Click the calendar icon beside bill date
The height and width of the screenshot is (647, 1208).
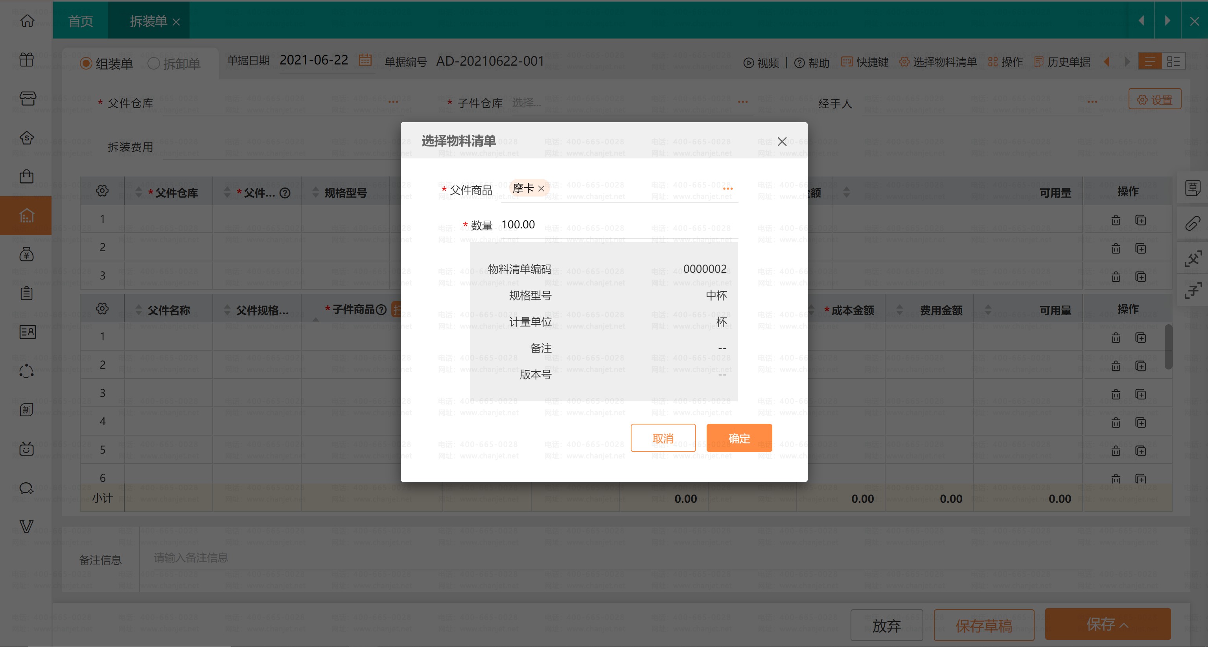click(x=365, y=60)
